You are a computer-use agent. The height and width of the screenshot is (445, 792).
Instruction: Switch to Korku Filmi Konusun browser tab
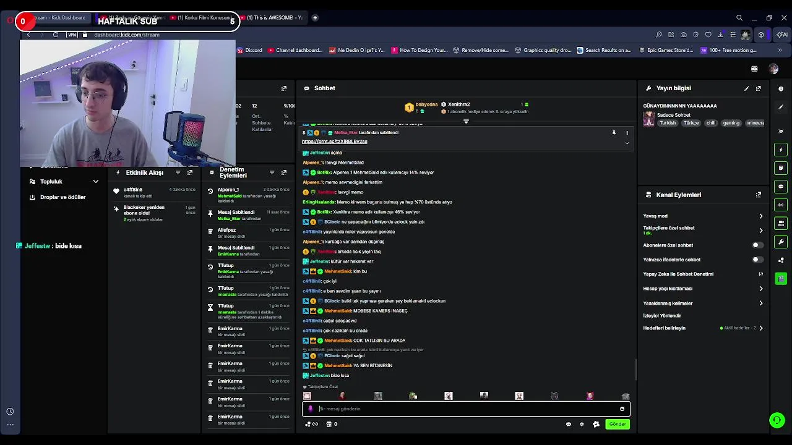pos(203,18)
